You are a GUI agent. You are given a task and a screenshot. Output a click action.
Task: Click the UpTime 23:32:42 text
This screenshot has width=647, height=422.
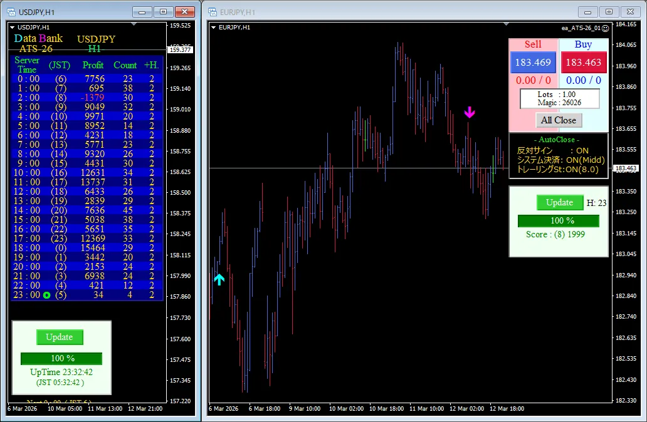click(x=61, y=372)
